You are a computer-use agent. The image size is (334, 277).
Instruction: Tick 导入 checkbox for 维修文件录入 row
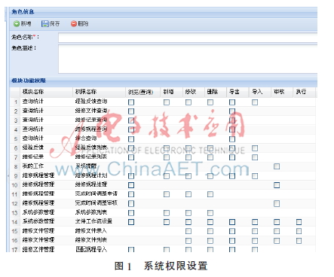(255, 231)
